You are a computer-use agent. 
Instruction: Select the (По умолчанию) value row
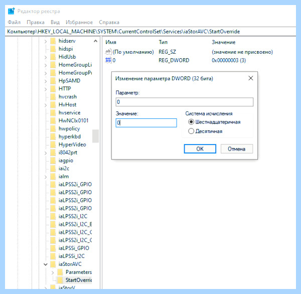pyautogui.click(x=129, y=52)
